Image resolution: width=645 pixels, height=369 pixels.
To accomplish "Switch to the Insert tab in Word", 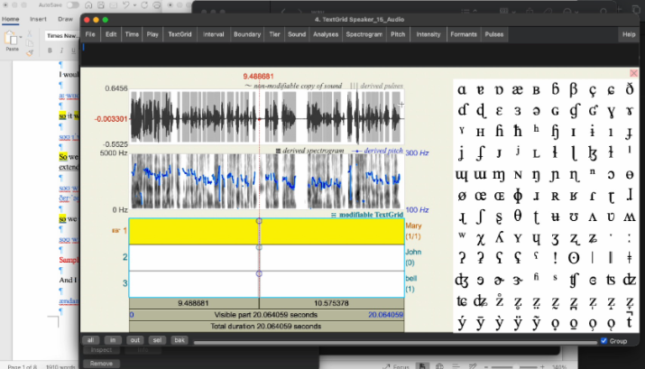I will coord(38,18).
